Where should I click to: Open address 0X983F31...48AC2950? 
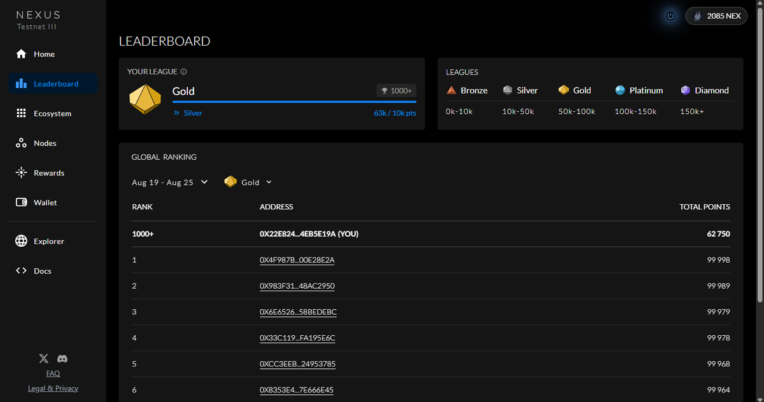click(x=297, y=286)
